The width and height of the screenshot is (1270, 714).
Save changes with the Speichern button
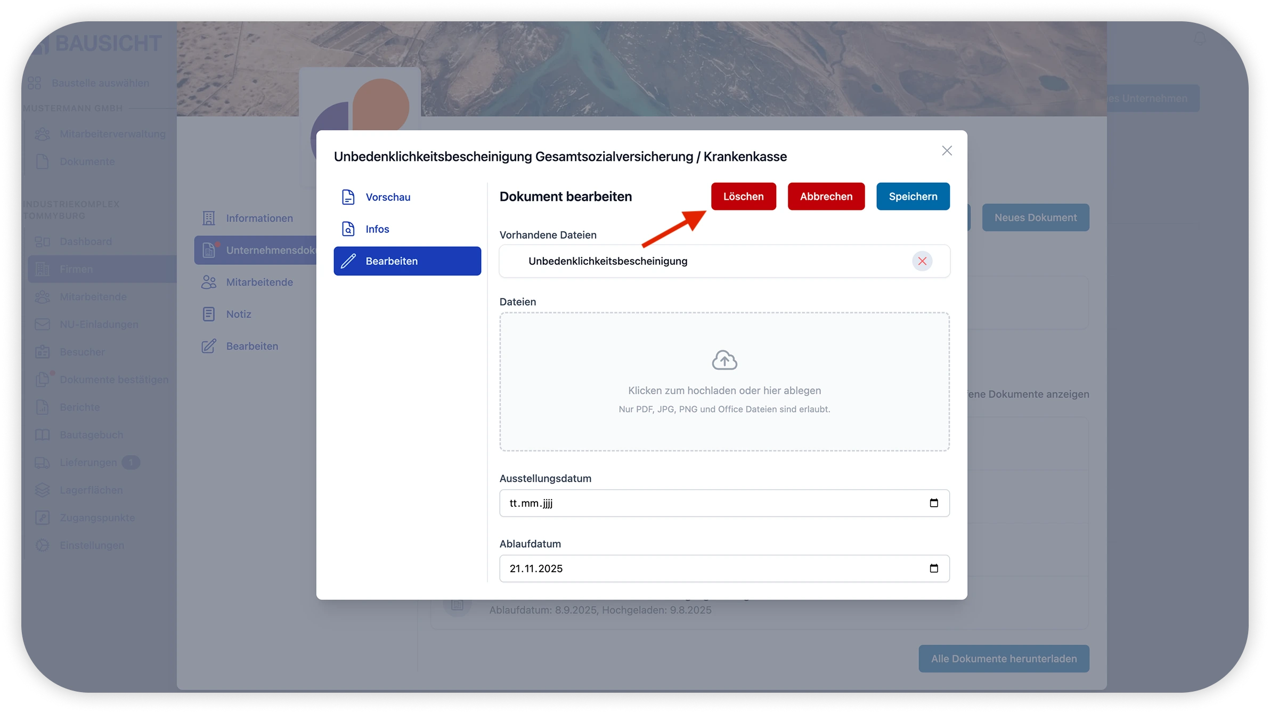[913, 196]
